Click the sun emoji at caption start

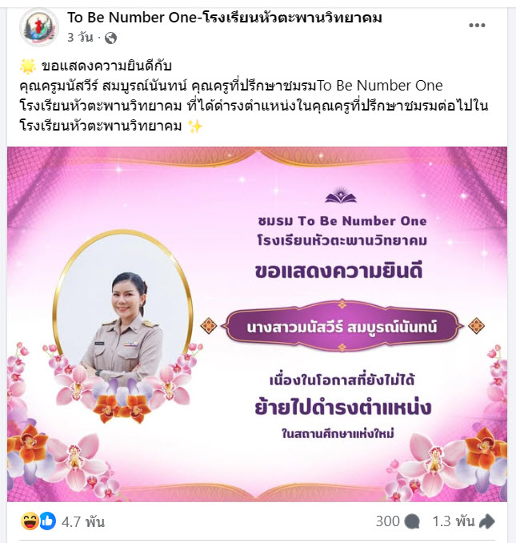[28, 66]
